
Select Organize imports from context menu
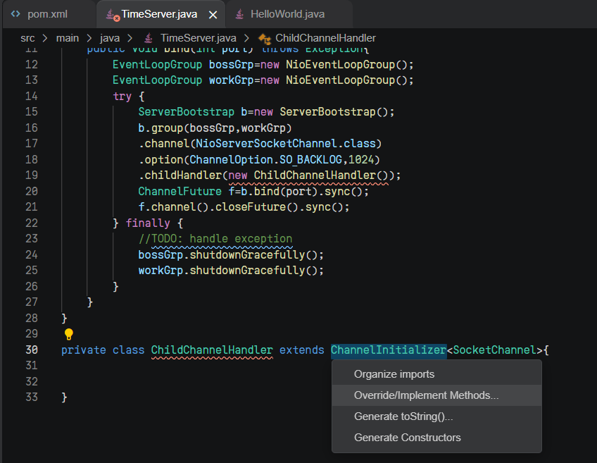click(394, 374)
